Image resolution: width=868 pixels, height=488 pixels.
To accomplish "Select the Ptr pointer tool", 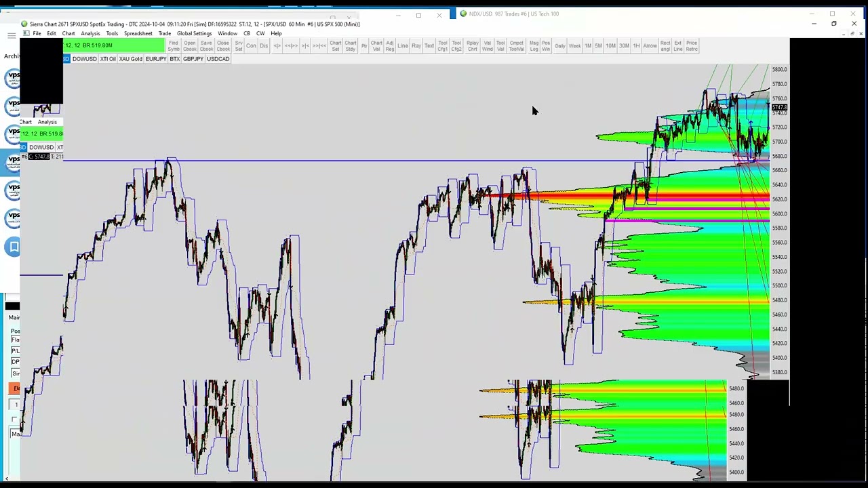I will point(364,45).
